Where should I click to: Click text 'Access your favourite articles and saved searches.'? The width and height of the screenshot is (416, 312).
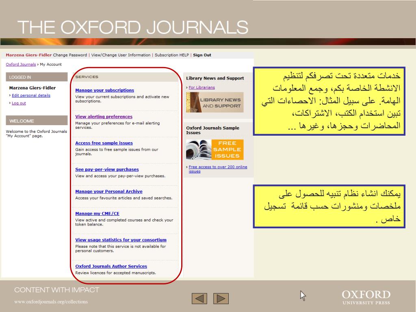coord(123,198)
